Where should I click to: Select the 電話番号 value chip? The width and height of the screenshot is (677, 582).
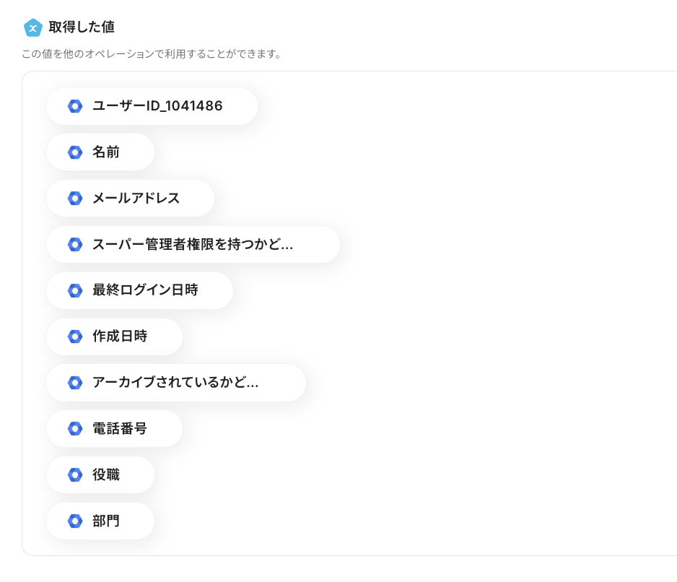pos(120,429)
